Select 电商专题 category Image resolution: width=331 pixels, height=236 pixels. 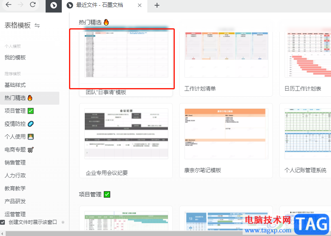pyautogui.click(x=19, y=150)
